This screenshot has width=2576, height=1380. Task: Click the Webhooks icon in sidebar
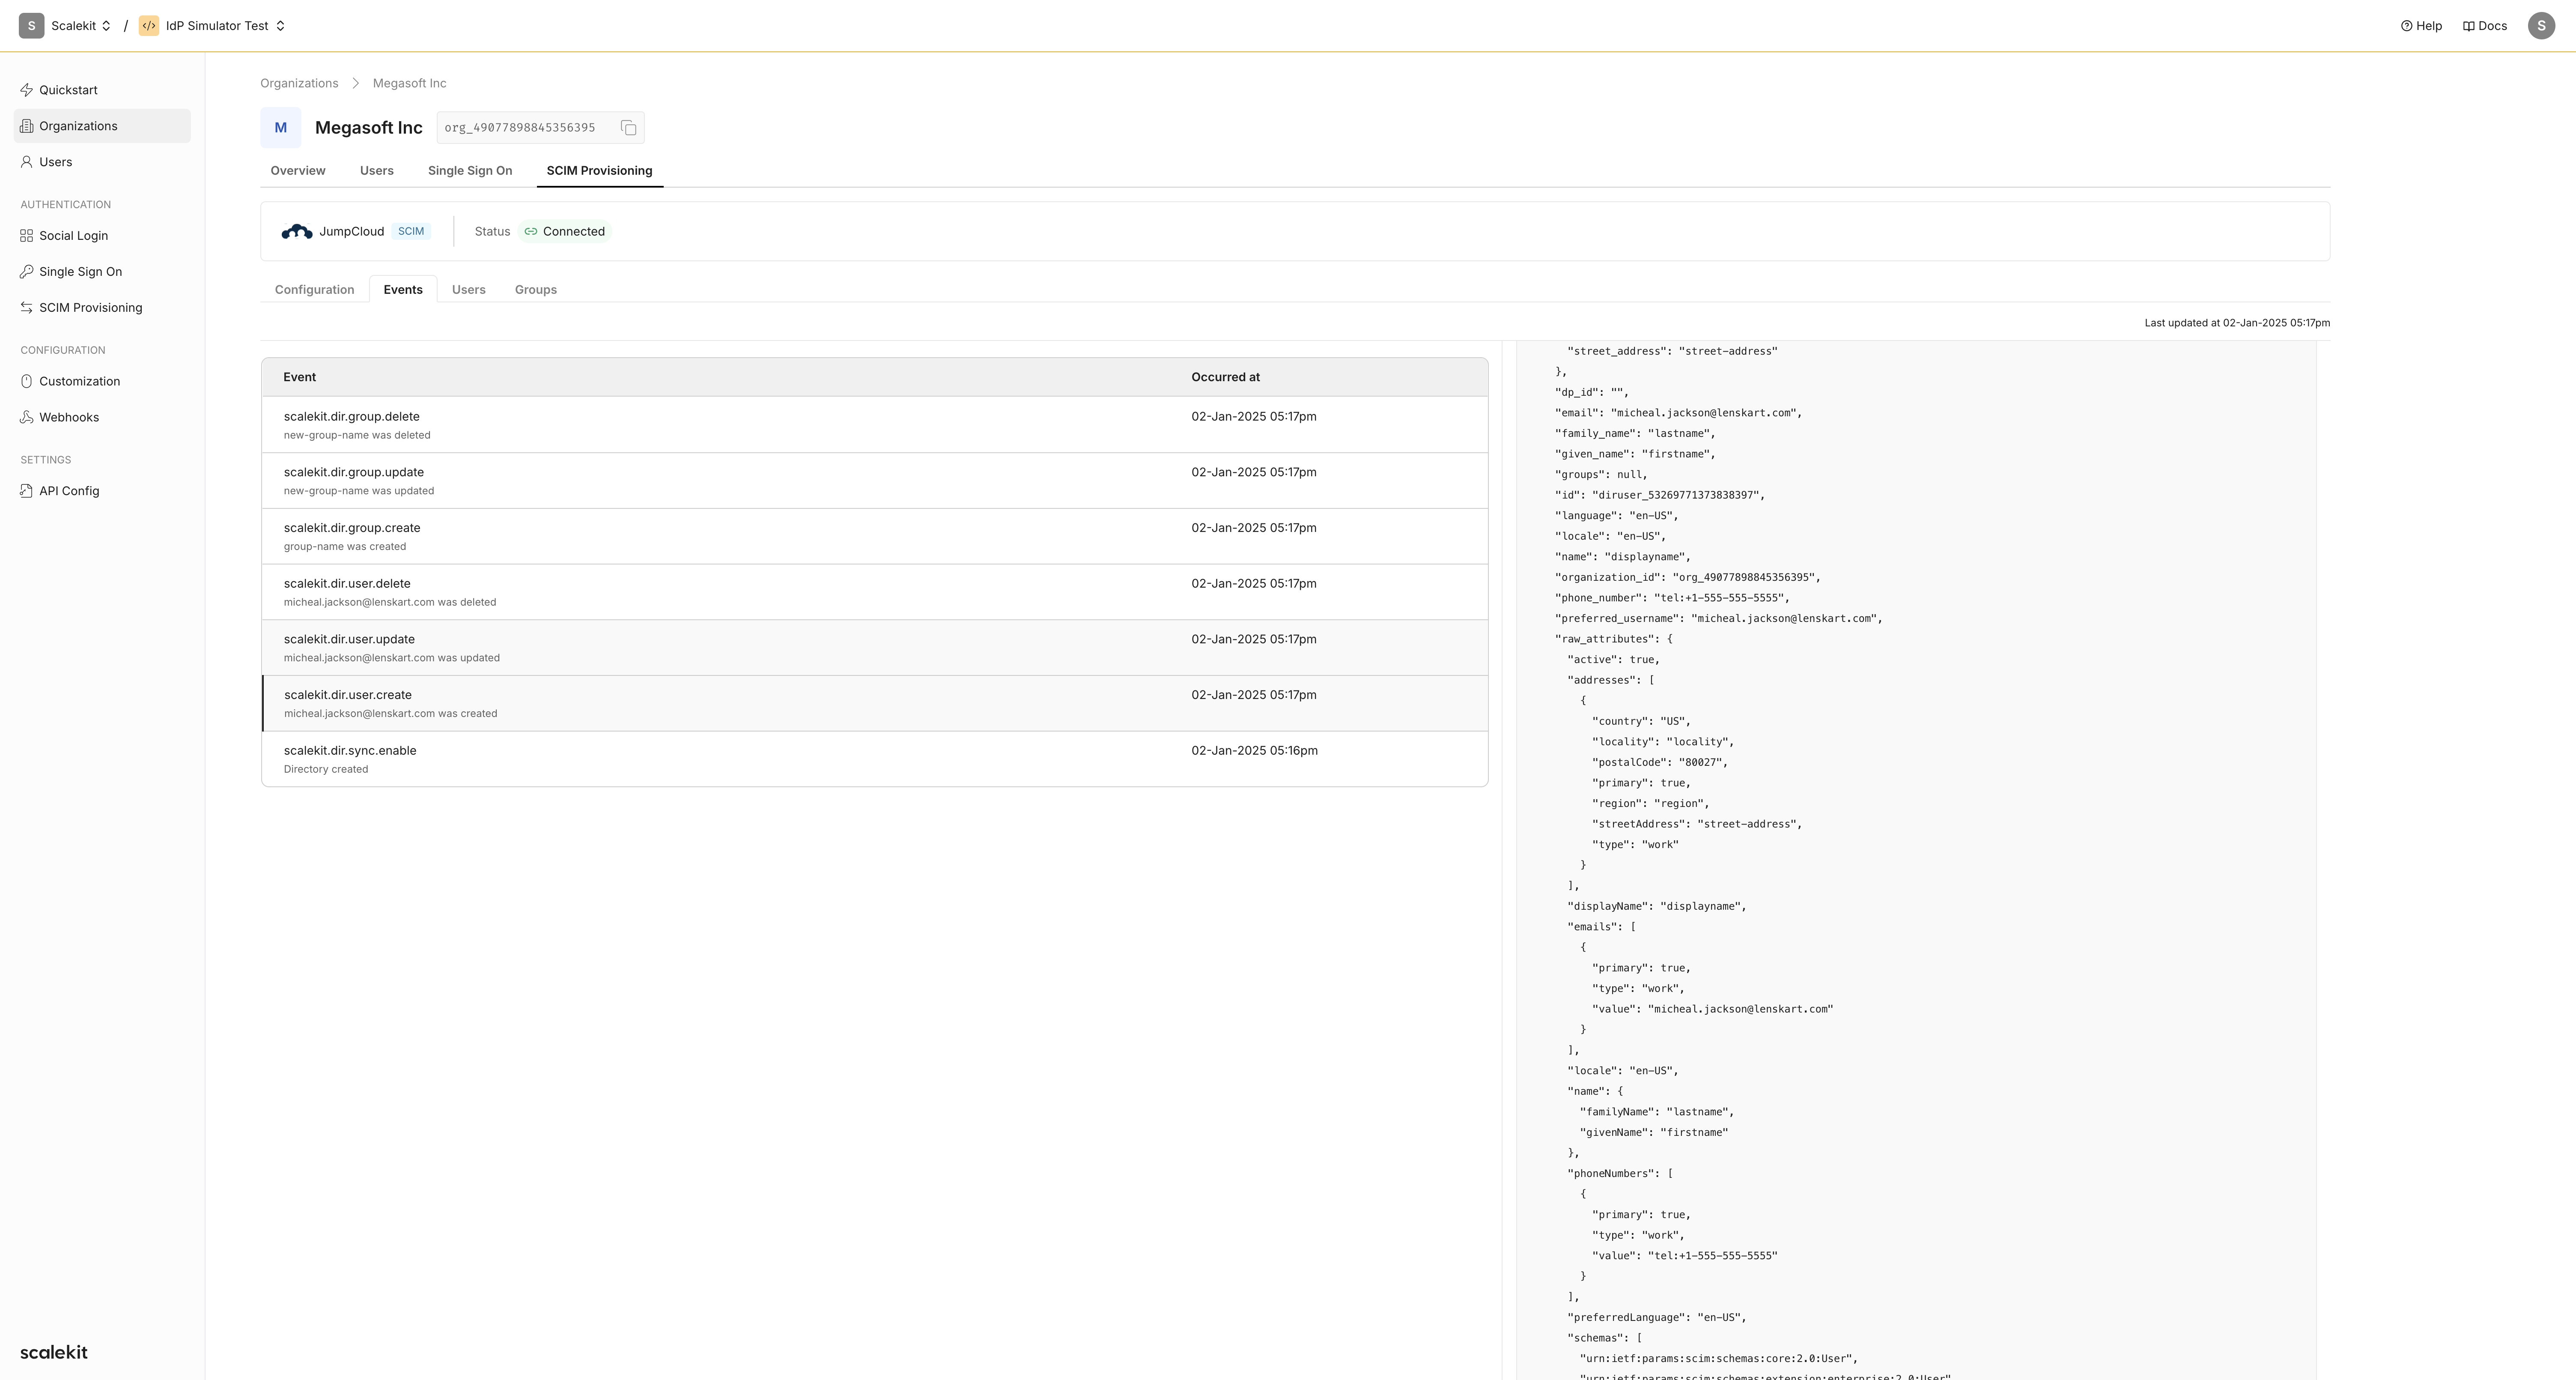point(27,418)
